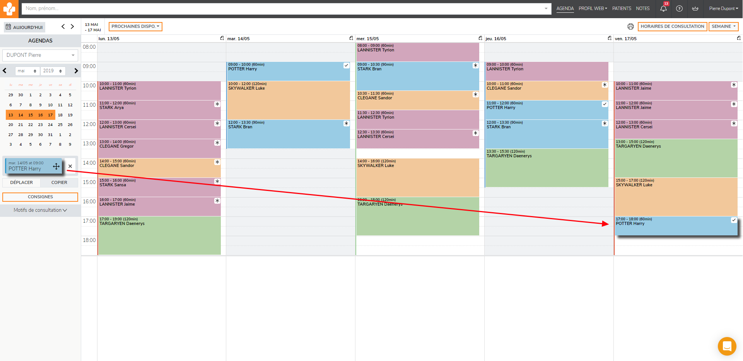Image resolution: width=743 pixels, height=361 pixels.
Task: Toggle checkmark on POTTER Harry Thursday 11:00
Action: point(605,104)
